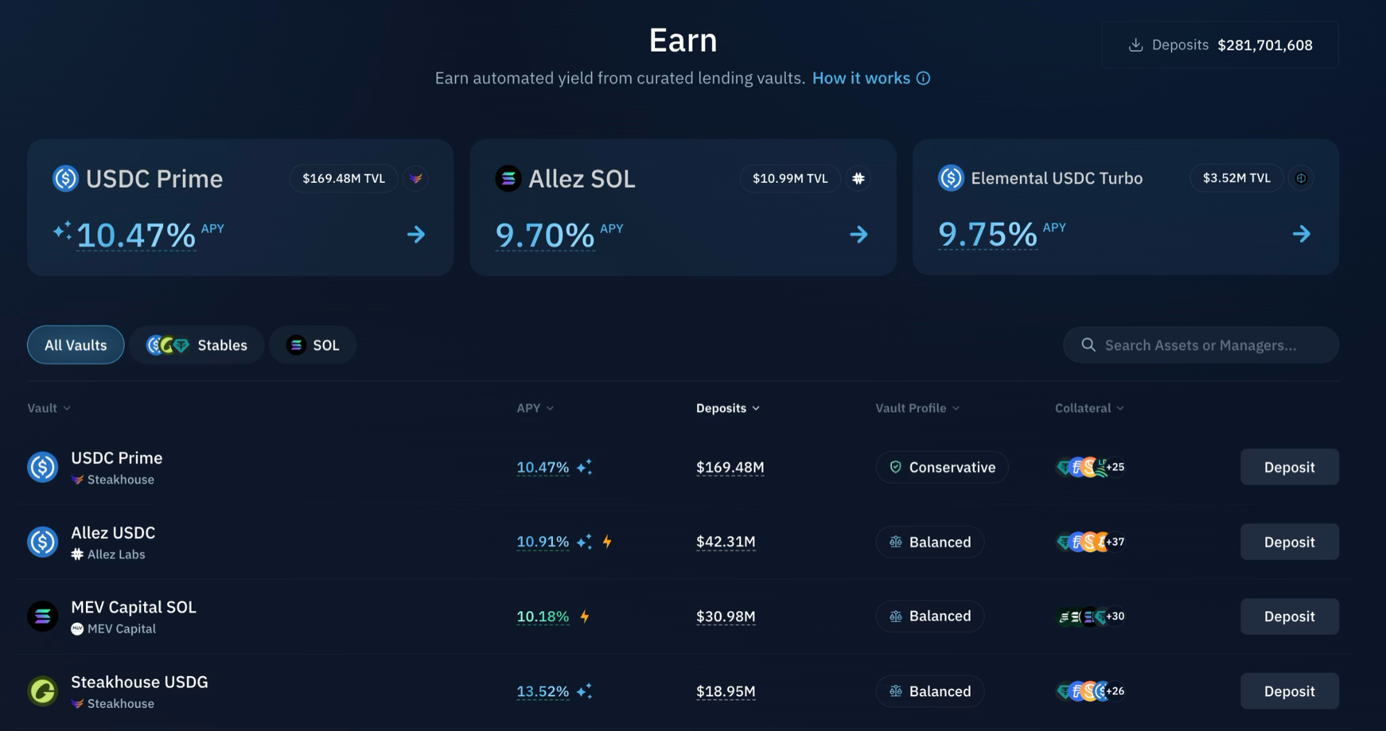Open Allez SOL card arrow

point(859,235)
